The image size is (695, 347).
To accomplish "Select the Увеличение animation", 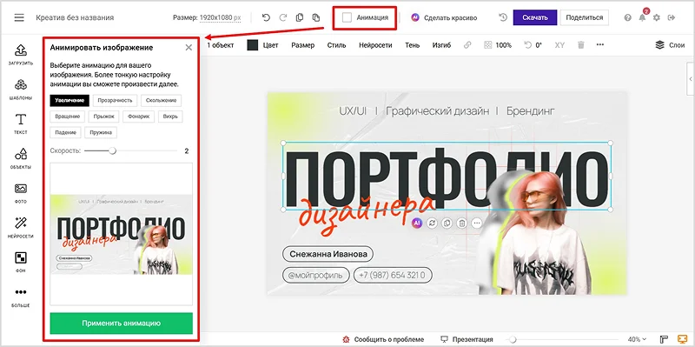I will tap(69, 100).
